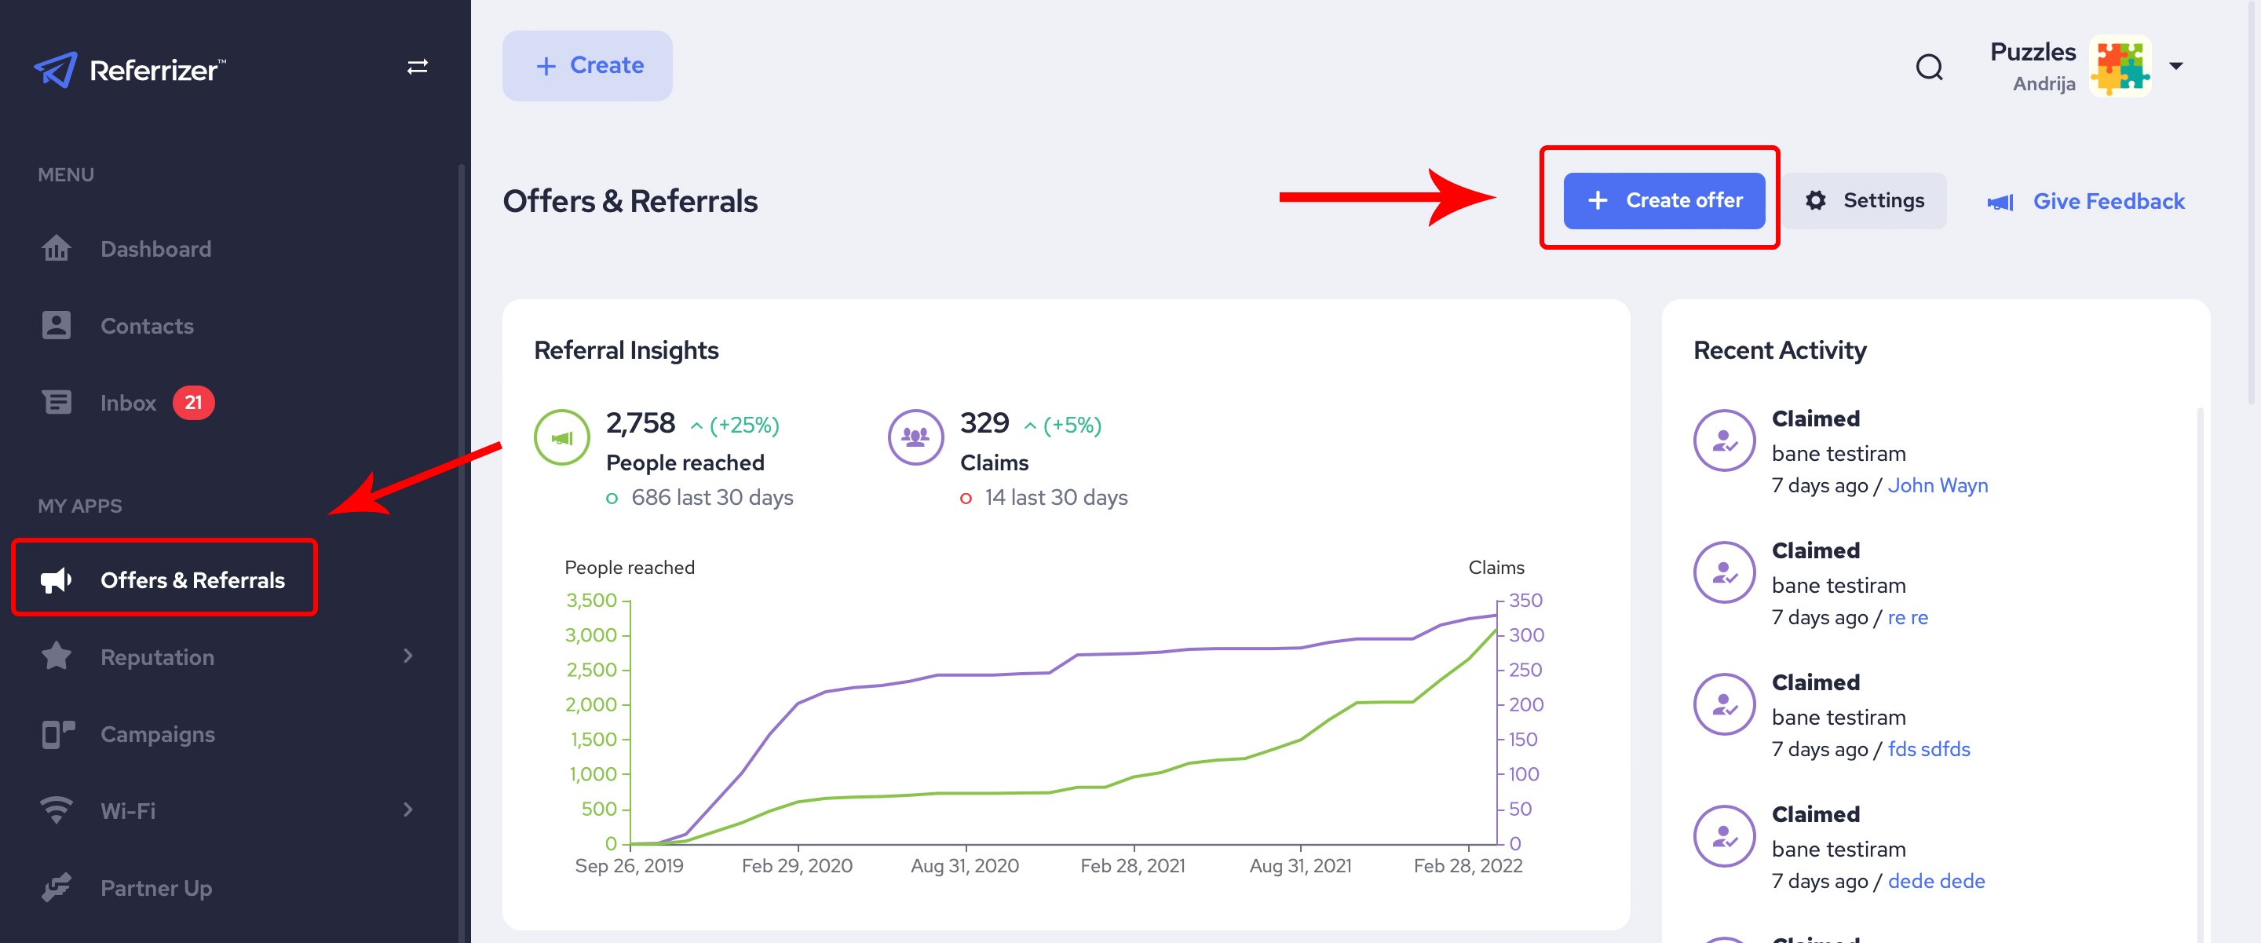Click the claimed icon beside John Wayn
Screen dimensions: 2261x943
click(1724, 440)
